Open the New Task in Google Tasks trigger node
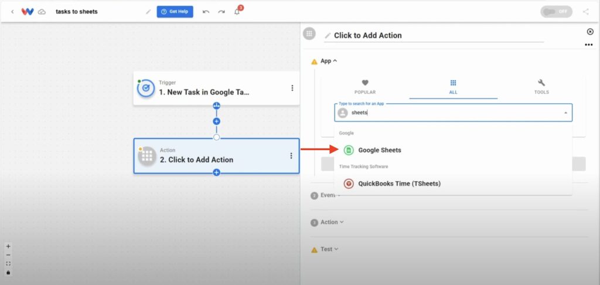 pyautogui.click(x=217, y=88)
